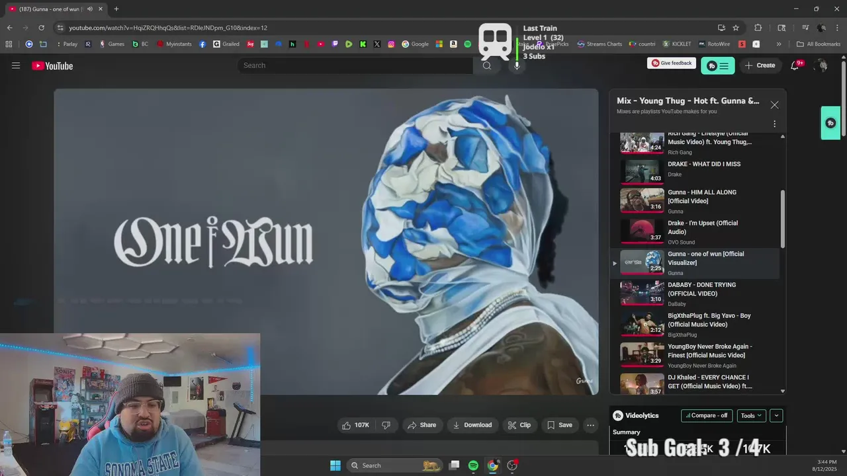847x476 pixels.
Task: Show more bookmarks with the chevron
Action: pos(779,44)
